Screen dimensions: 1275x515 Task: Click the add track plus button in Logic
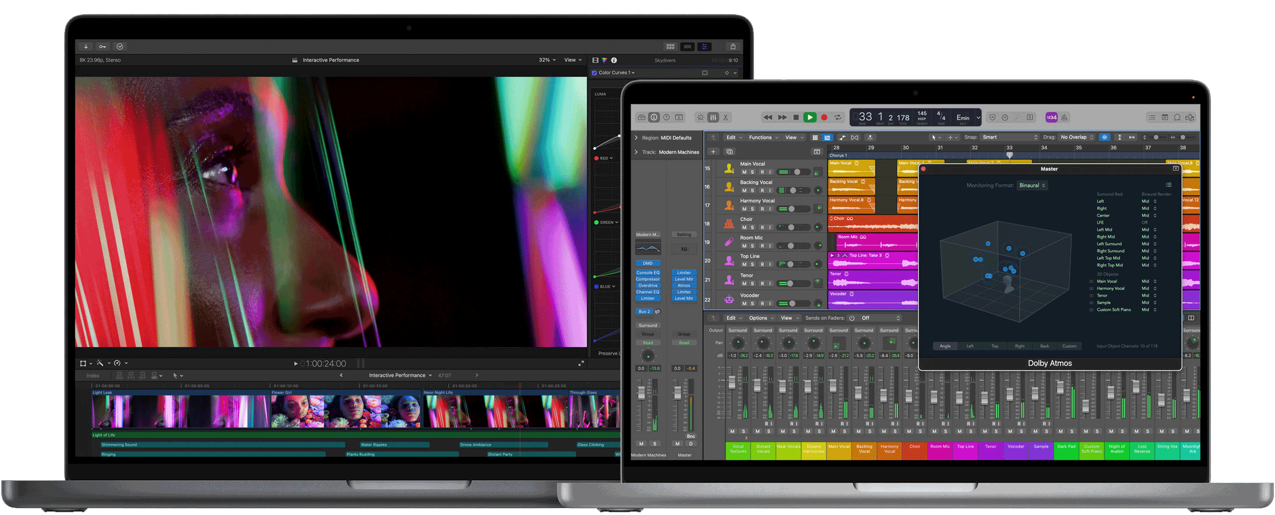click(713, 151)
